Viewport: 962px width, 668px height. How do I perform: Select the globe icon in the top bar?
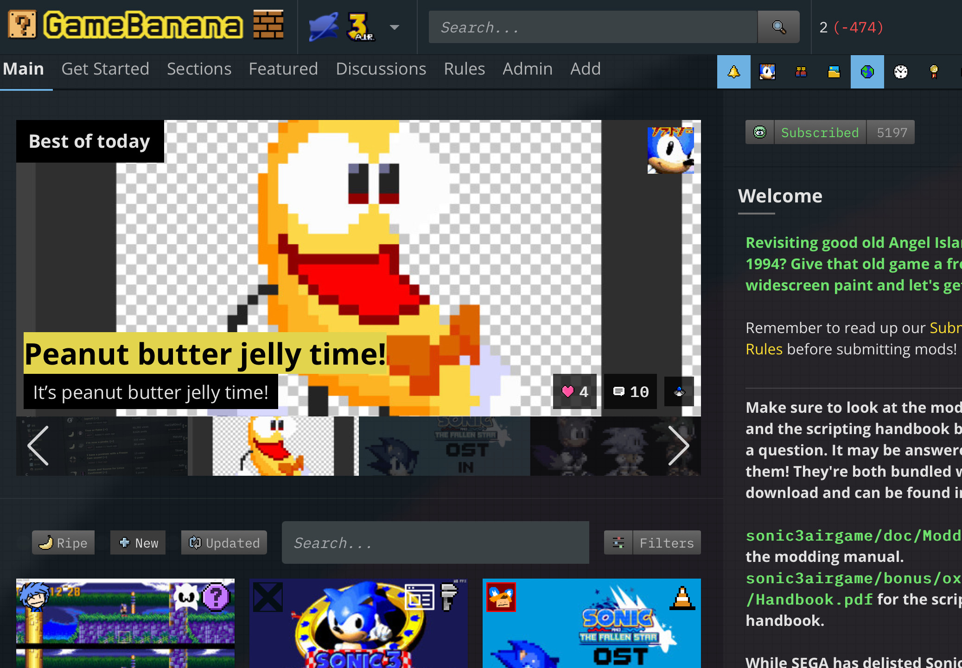coord(867,71)
